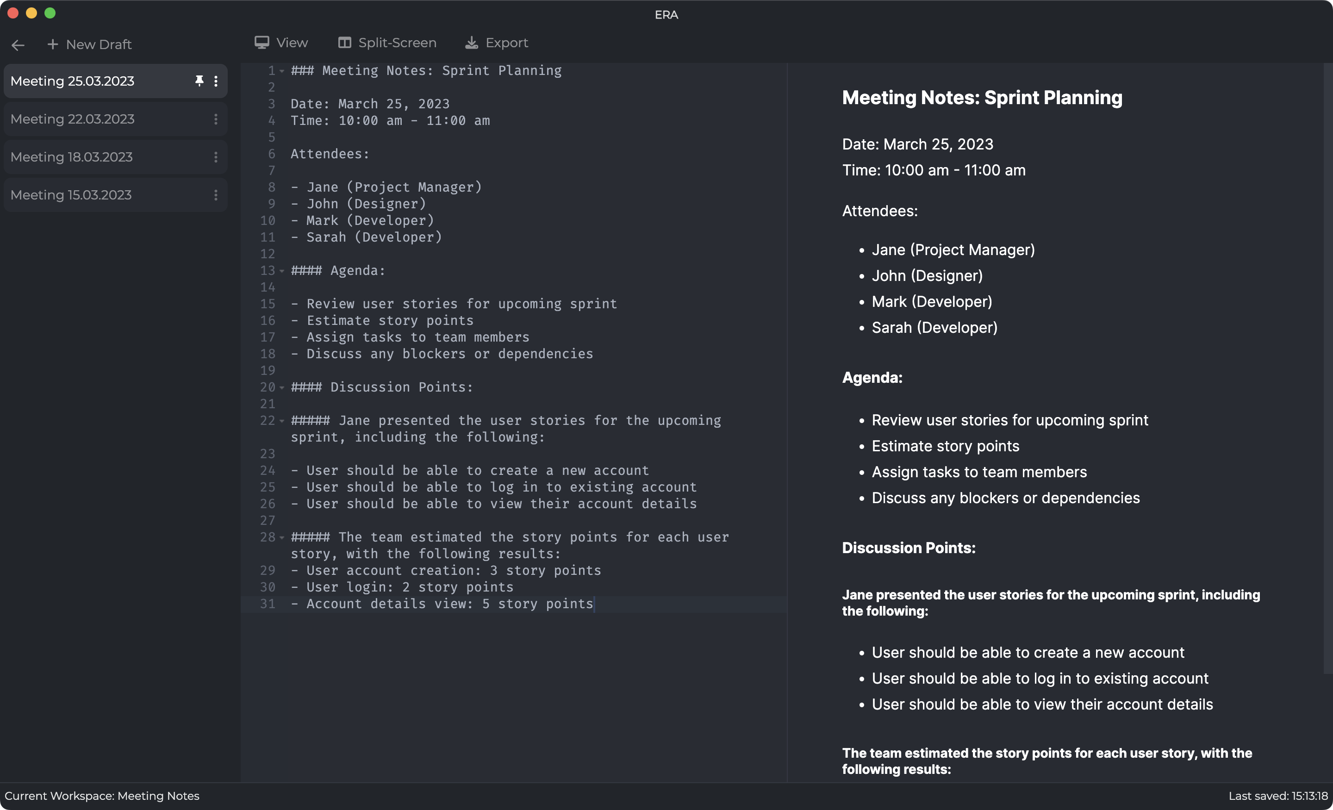Screen dimensions: 1333x810
Task: Click the back arrow icon
Action: [x=18, y=45]
